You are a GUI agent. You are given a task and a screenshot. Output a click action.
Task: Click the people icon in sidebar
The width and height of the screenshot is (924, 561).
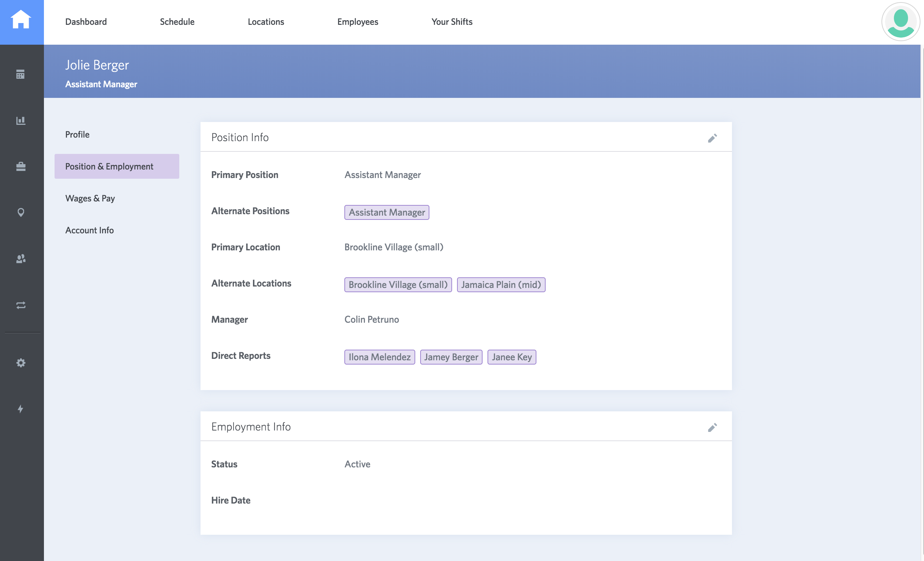pos(21,259)
